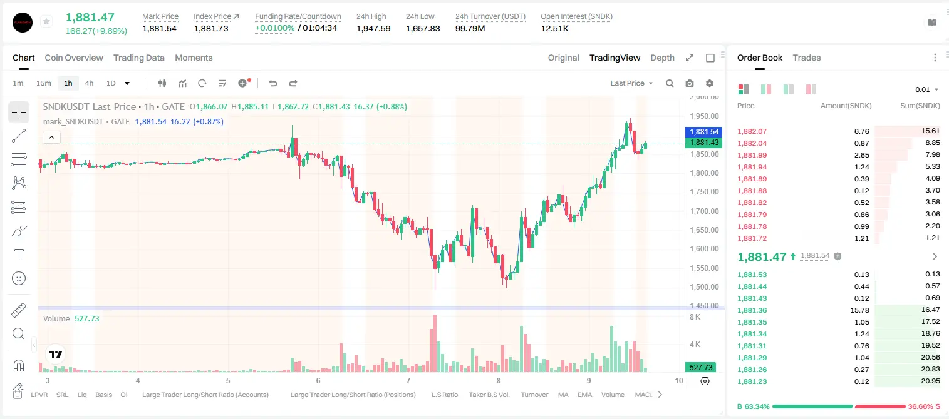Screen dimensions: 949x419
Task: Click the 1,881.36 bid price row
Action: [x=839, y=310]
